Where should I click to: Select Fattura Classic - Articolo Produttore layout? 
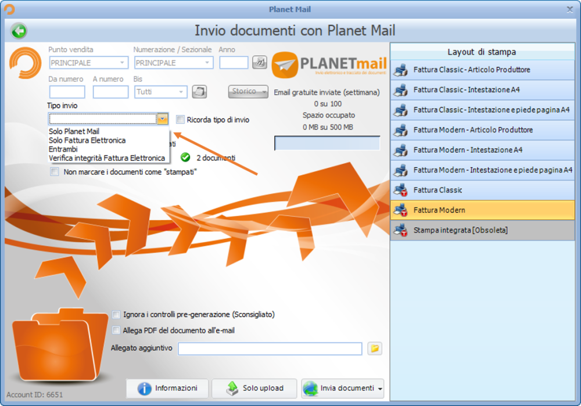482,70
